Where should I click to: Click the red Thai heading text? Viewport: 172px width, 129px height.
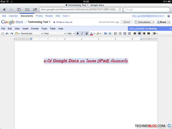pos(86,61)
